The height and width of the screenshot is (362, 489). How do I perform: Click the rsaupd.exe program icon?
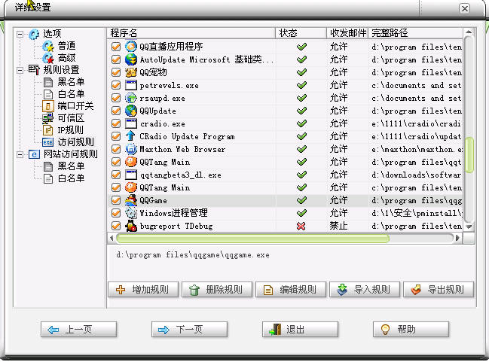131,98
